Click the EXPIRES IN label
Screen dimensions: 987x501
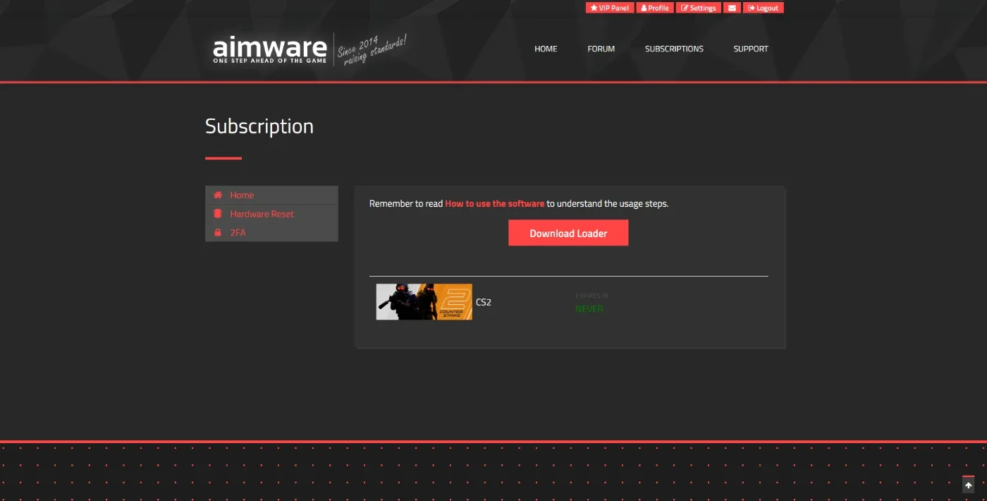[591, 296]
